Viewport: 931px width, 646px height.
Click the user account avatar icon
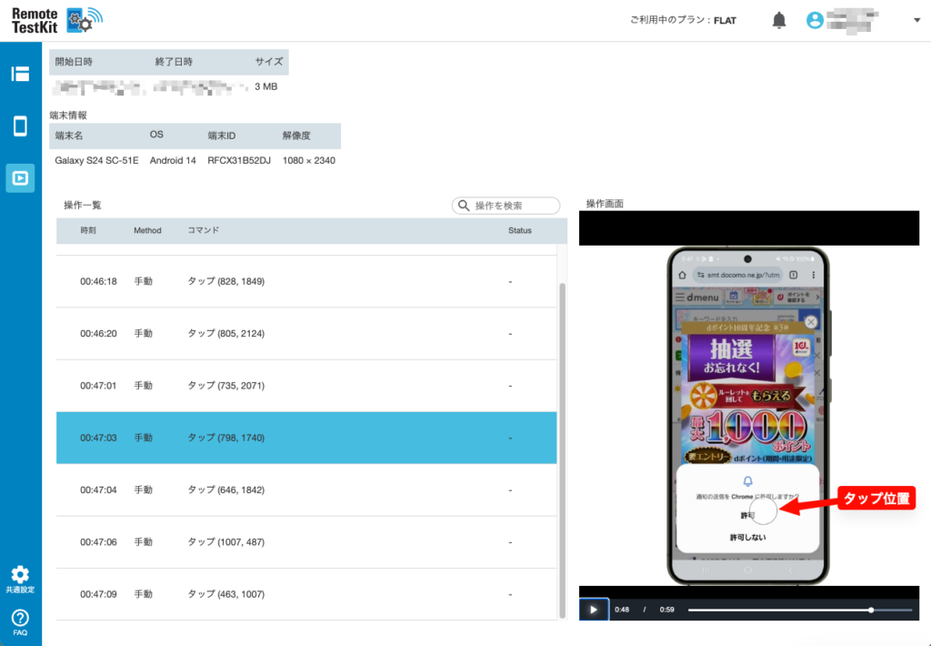[x=815, y=20]
